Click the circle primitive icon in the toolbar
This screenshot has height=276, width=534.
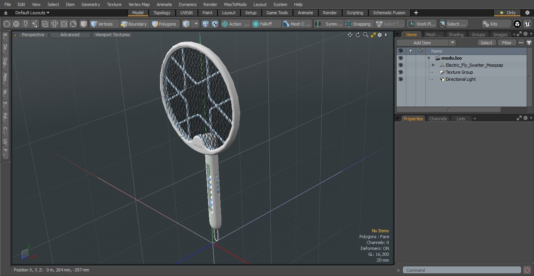pyautogui.click(x=7, y=24)
